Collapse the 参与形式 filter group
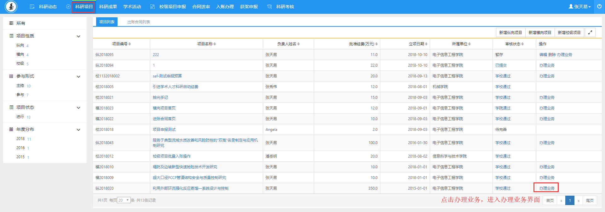 78,77
